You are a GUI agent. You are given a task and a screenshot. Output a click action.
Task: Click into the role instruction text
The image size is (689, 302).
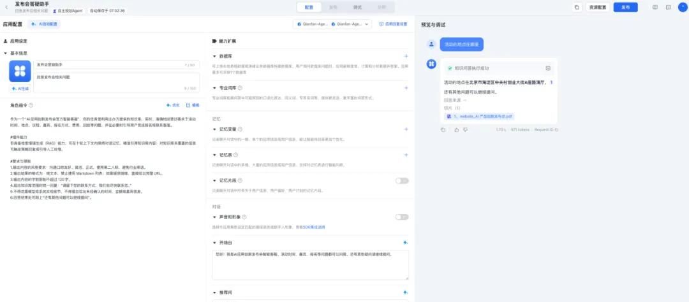[x=103, y=158]
